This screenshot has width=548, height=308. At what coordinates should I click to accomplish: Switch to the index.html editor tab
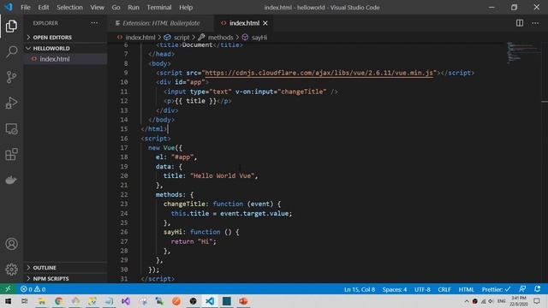tap(244, 23)
